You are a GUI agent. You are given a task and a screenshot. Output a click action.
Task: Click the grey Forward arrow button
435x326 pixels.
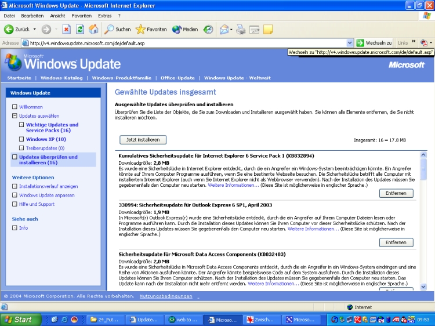coord(46,29)
